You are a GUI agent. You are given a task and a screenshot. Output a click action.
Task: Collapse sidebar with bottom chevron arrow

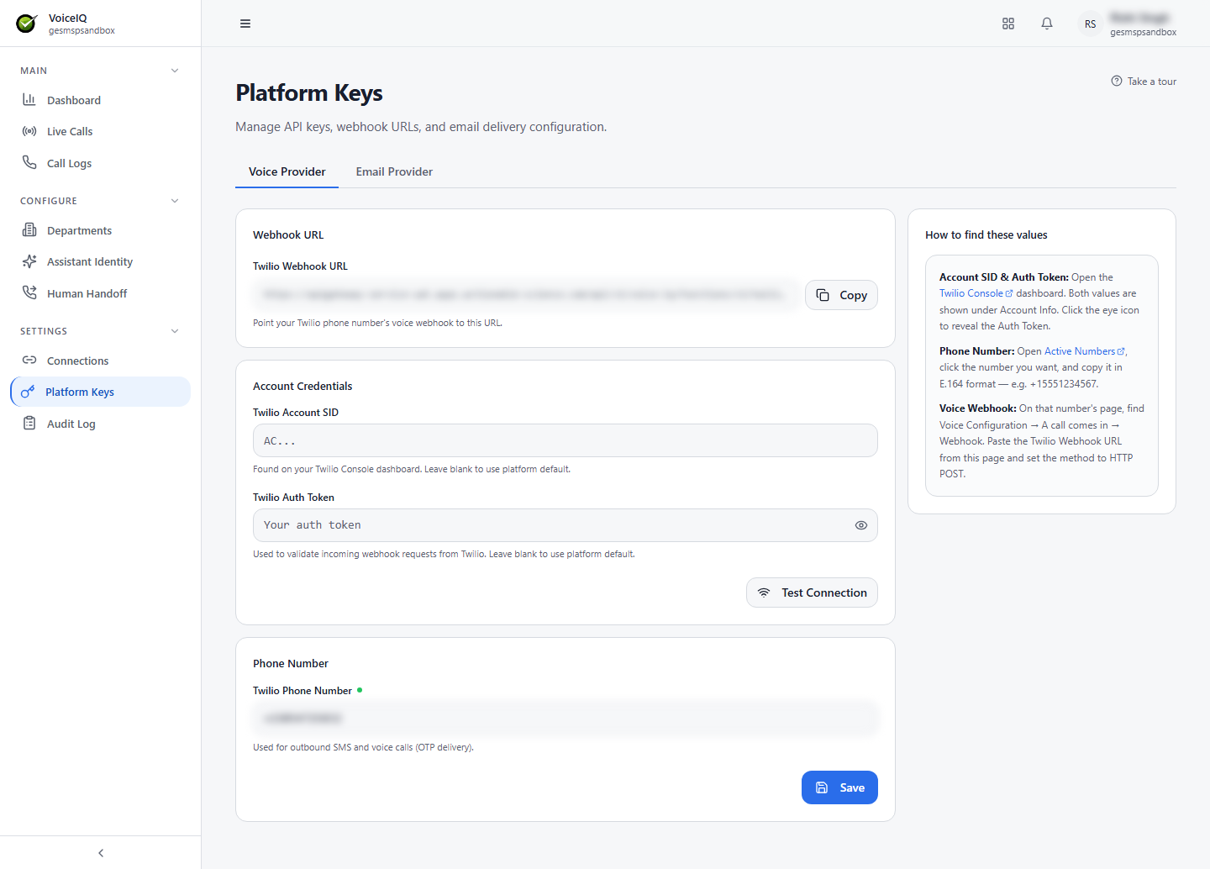(x=101, y=853)
